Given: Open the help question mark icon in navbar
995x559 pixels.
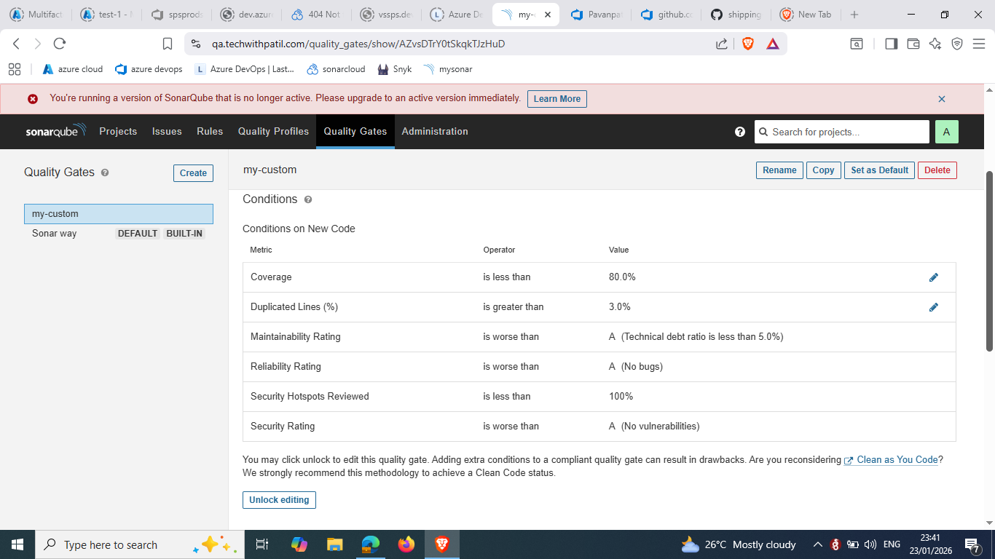Looking at the screenshot, I should point(740,132).
